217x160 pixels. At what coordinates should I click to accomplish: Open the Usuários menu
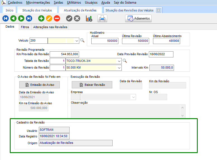point(91,3)
